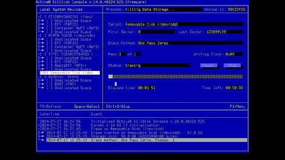Check EFI (FAT32) box under INTEL SSDSA2CT040G3
The height and width of the screenshot is (160, 285).
click(x=49, y=62)
